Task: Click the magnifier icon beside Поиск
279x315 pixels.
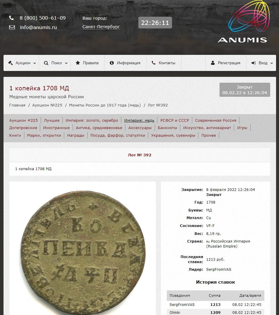Action: [46, 63]
